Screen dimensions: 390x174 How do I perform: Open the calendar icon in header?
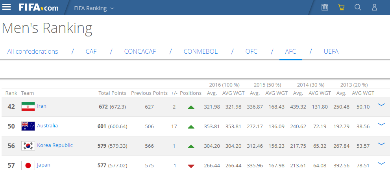point(325,7)
